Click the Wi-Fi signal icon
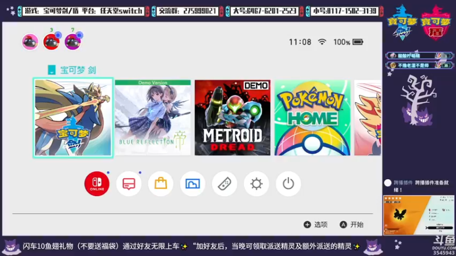456x256 pixels. tap(322, 42)
